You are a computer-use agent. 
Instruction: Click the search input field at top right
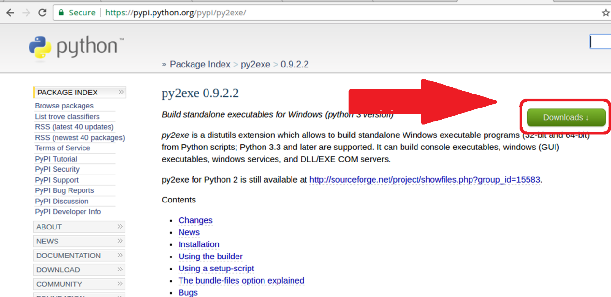[x=600, y=42]
